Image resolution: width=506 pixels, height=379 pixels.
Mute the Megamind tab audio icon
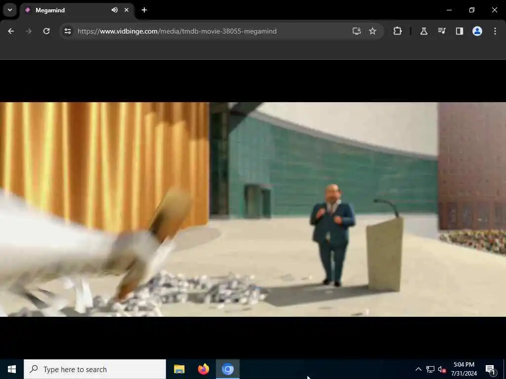[115, 10]
